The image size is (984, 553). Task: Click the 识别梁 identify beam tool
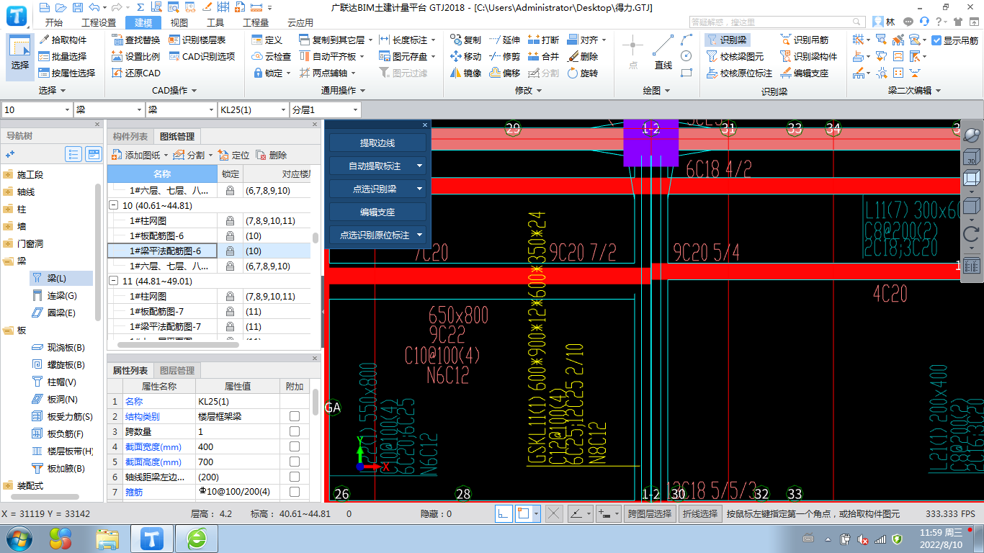(x=726, y=40)
